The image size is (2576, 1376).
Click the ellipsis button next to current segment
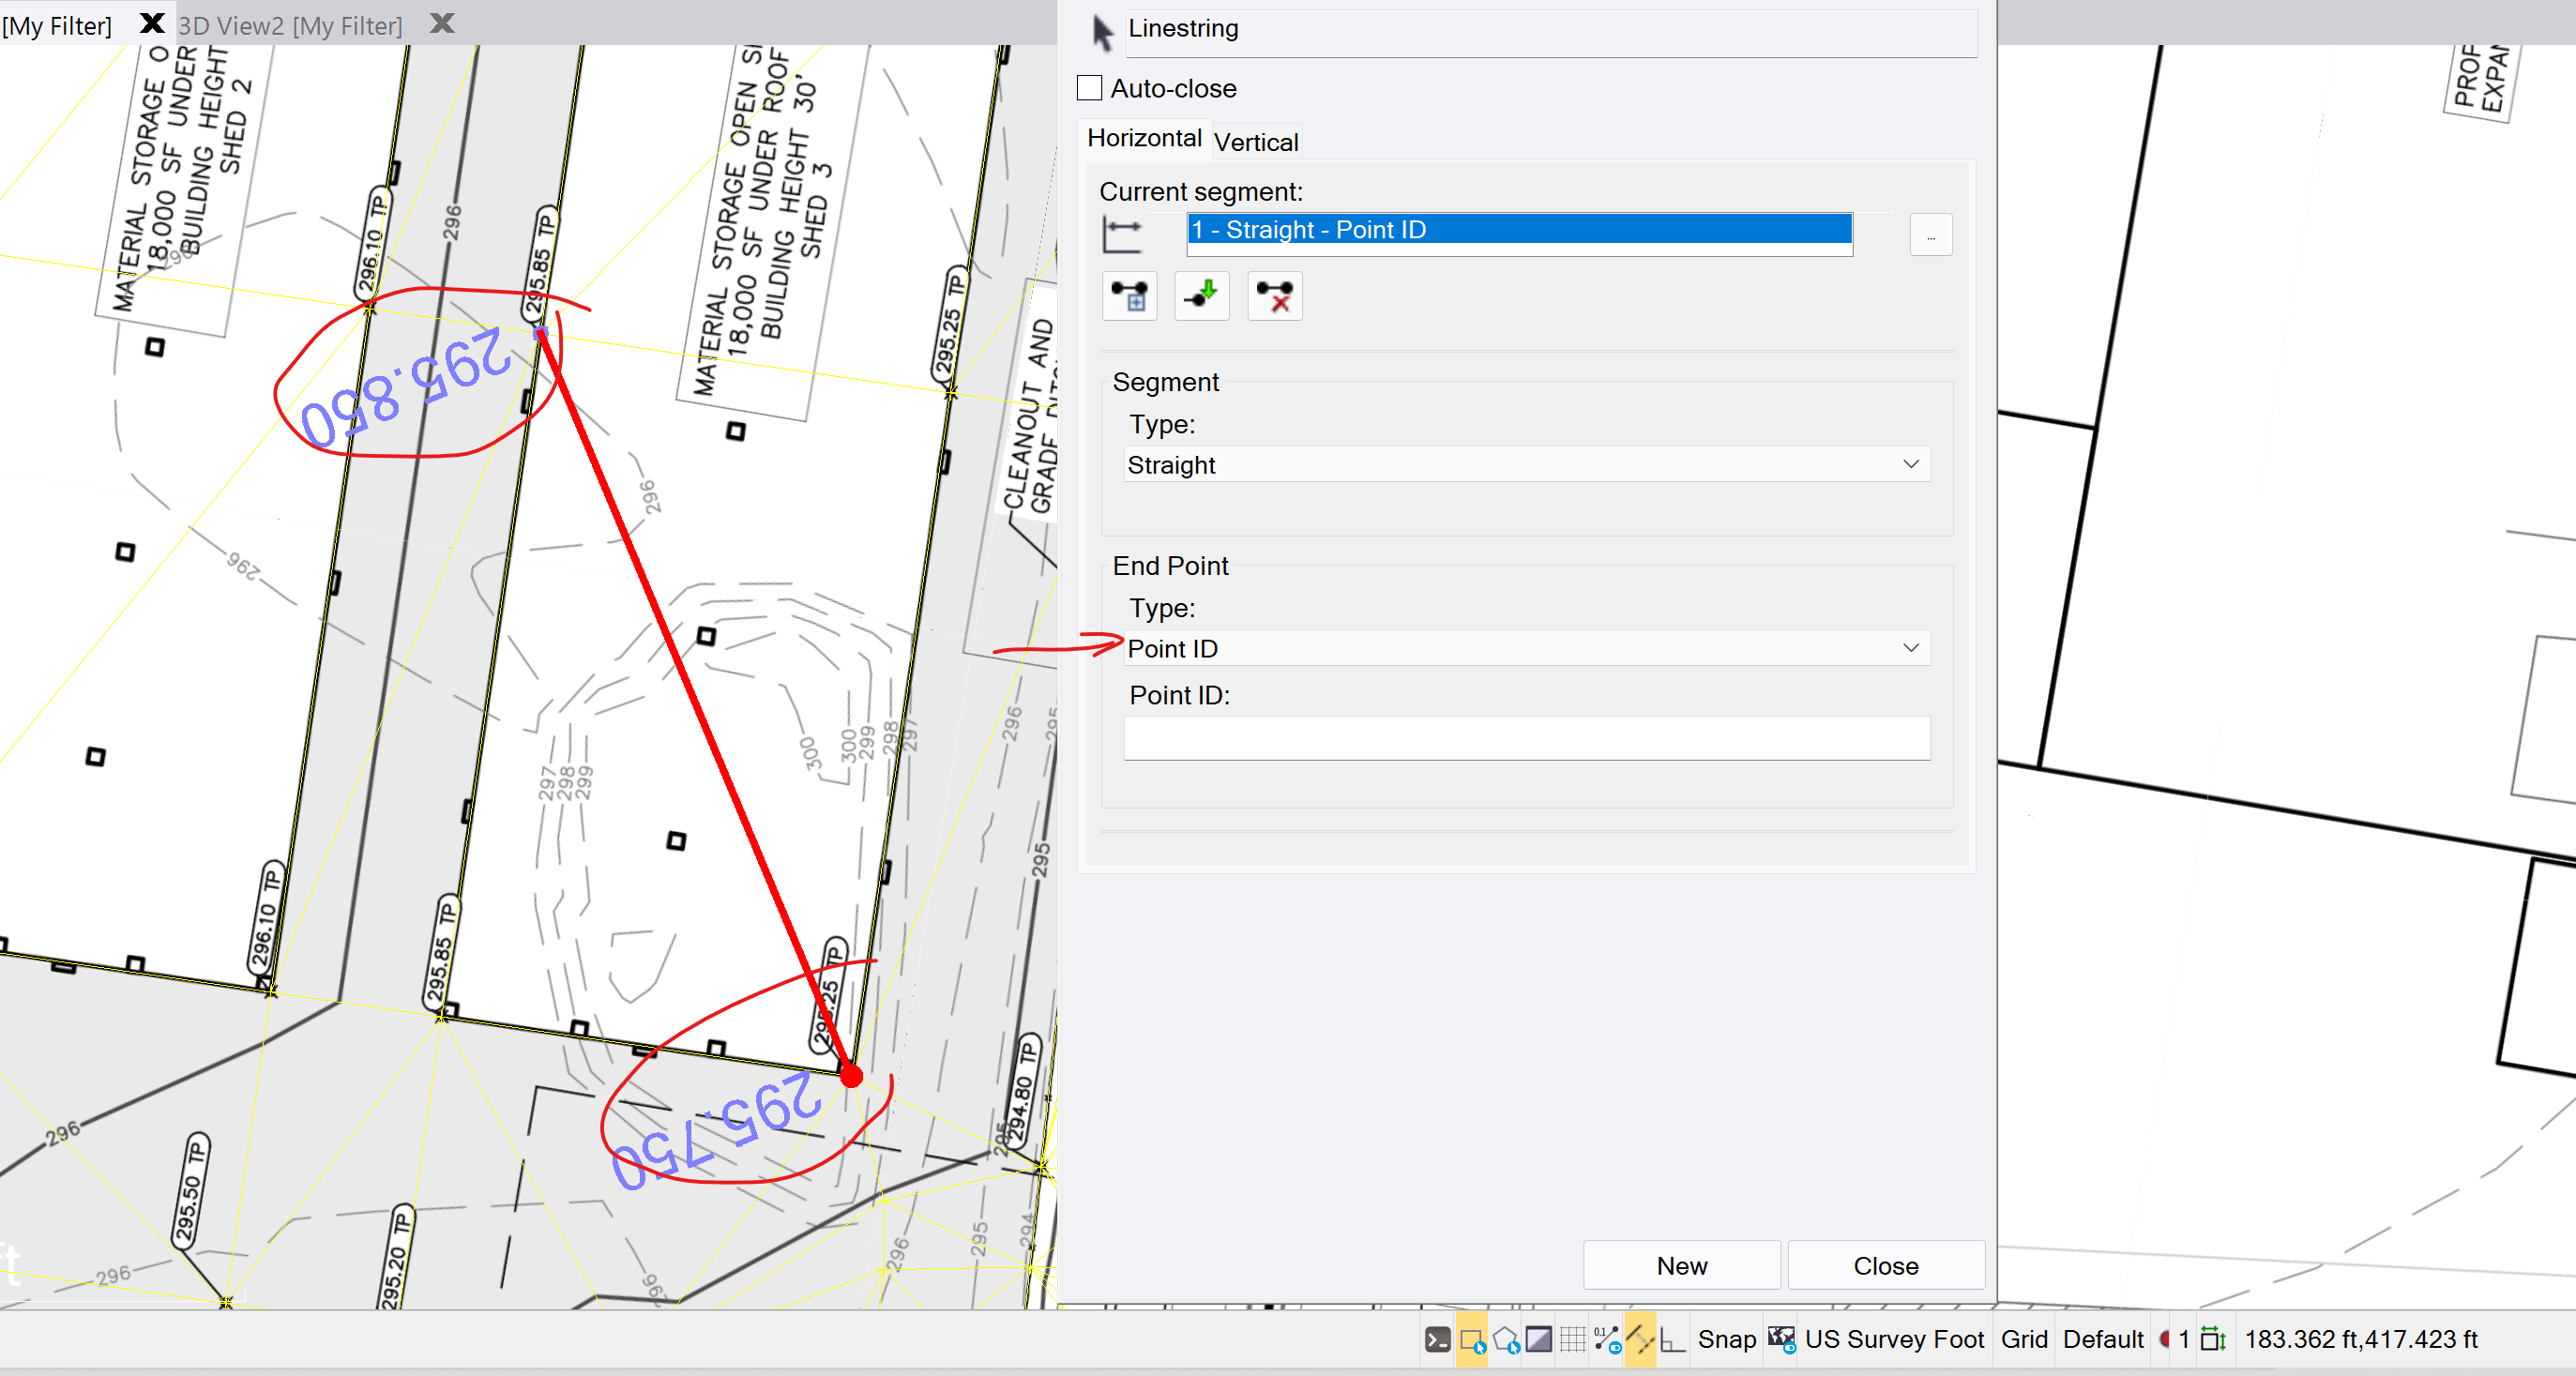[x=1930, y=234]
